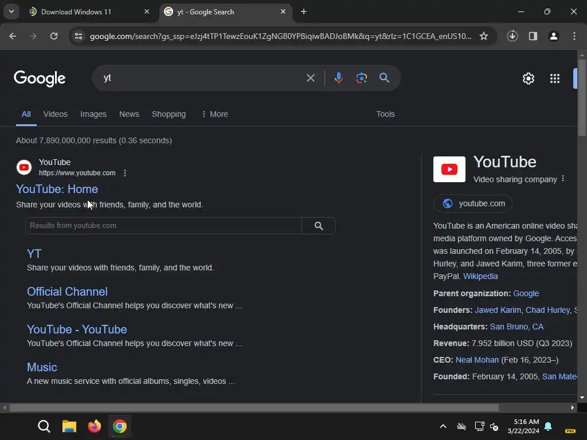
Task: Click youtube.com chip in knowledge panel
Action: pos(473,203)
